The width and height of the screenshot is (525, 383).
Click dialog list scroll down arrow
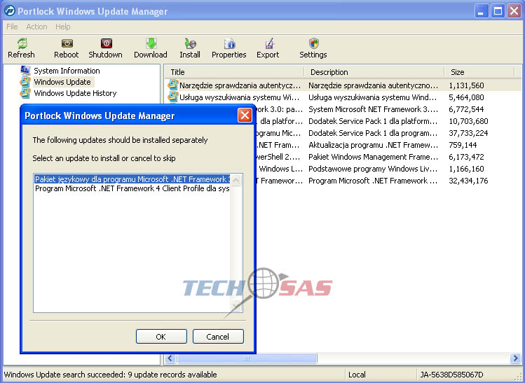pyautogui.click(x=236, y=306)
